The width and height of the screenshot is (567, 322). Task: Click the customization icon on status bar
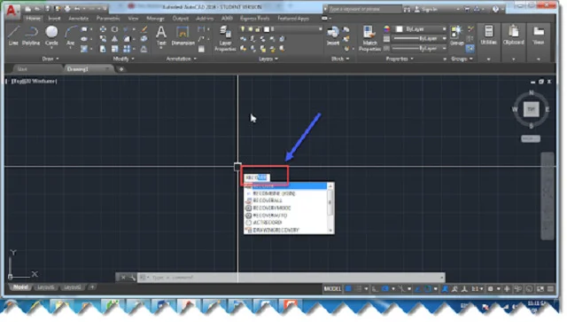[550, 288]
